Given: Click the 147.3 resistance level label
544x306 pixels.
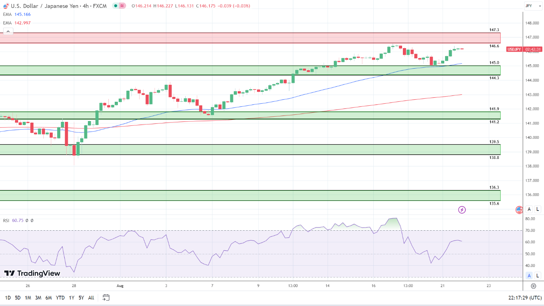Looking at the screenshot, I should [494, 30].
